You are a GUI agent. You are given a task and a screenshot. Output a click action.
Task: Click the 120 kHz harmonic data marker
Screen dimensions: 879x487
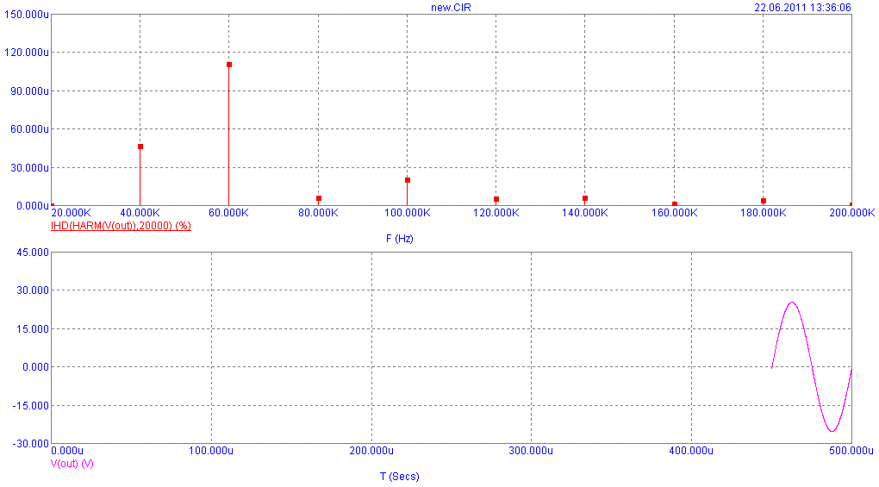[496, 199]
